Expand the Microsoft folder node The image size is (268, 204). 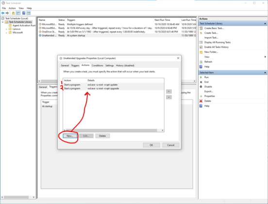(6, 33)
